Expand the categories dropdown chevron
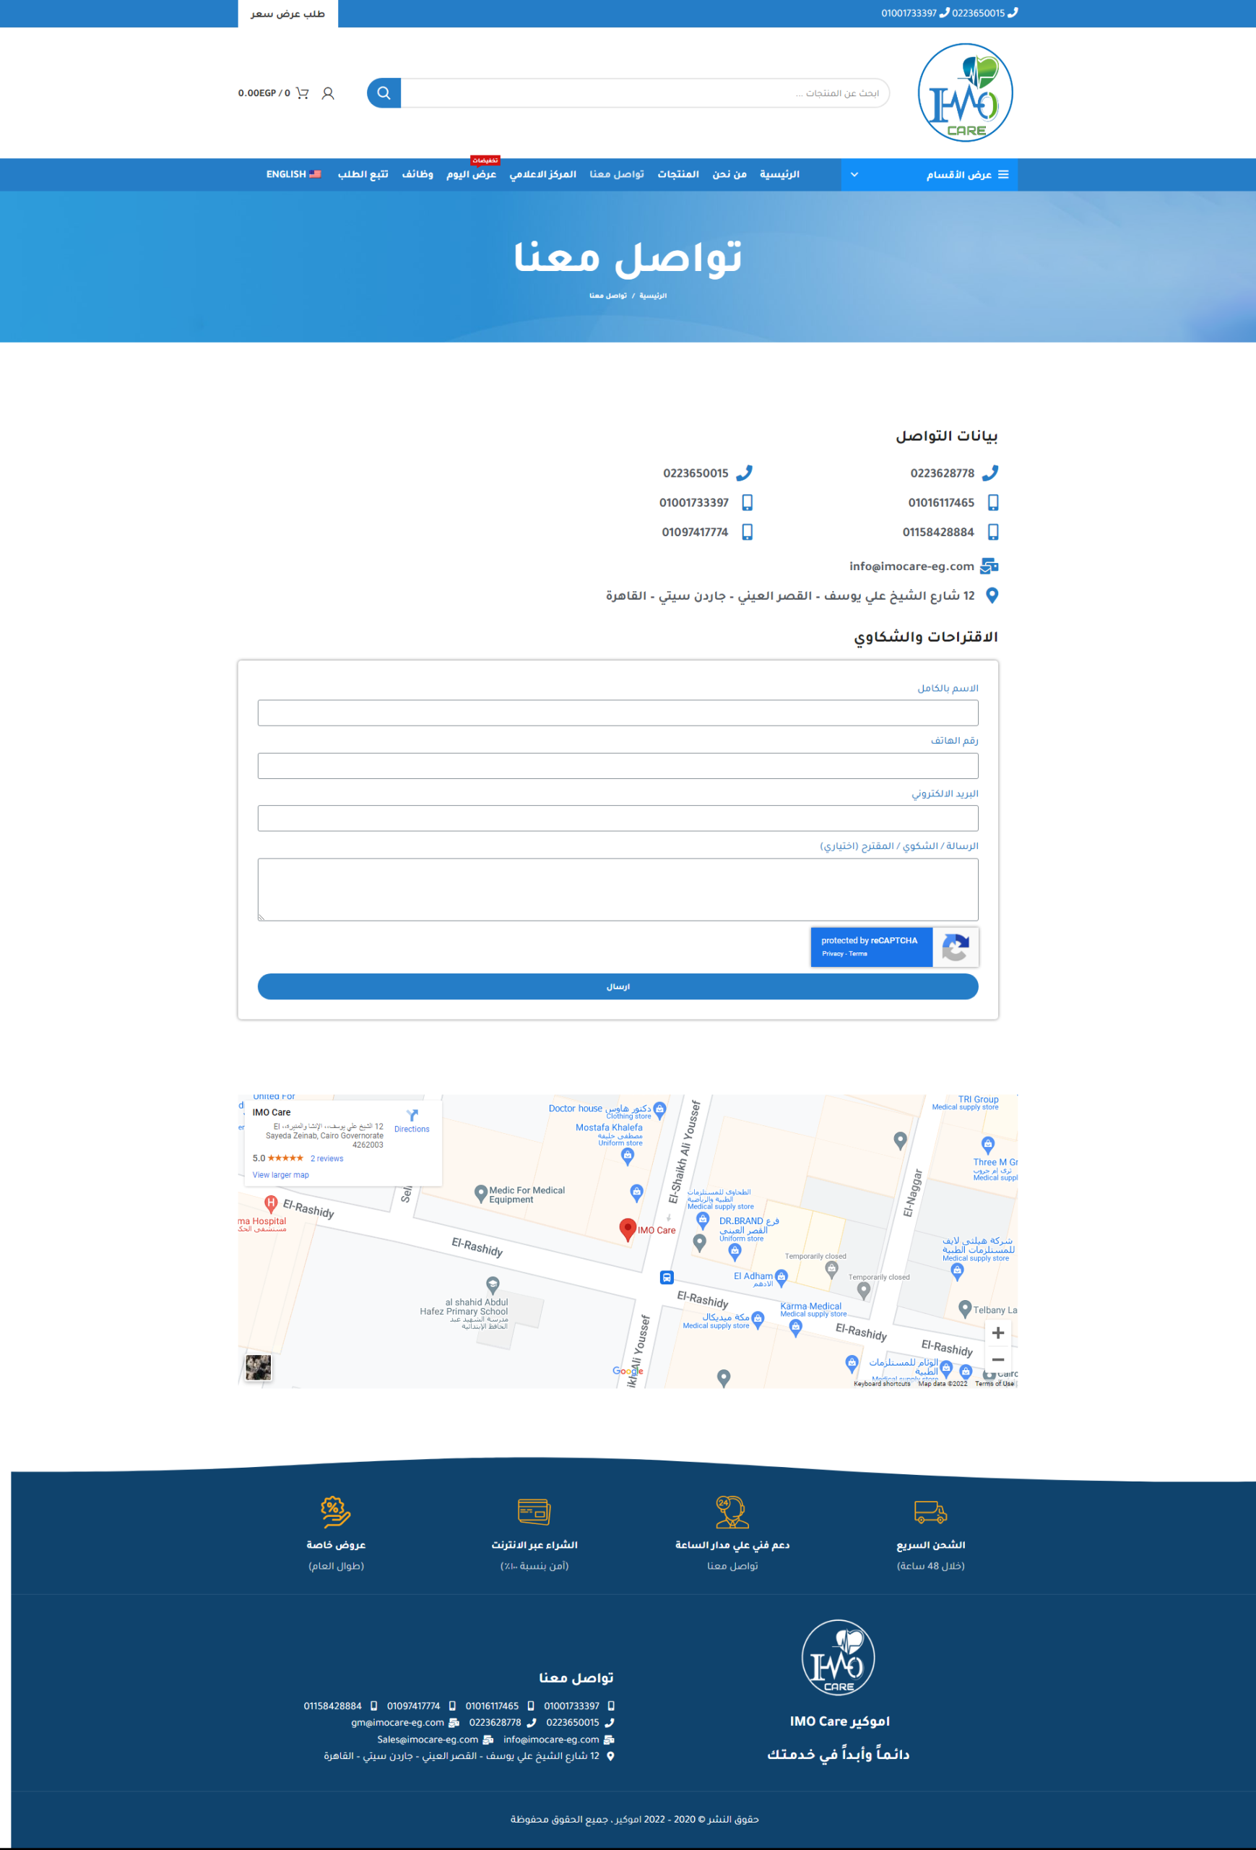 854,174
